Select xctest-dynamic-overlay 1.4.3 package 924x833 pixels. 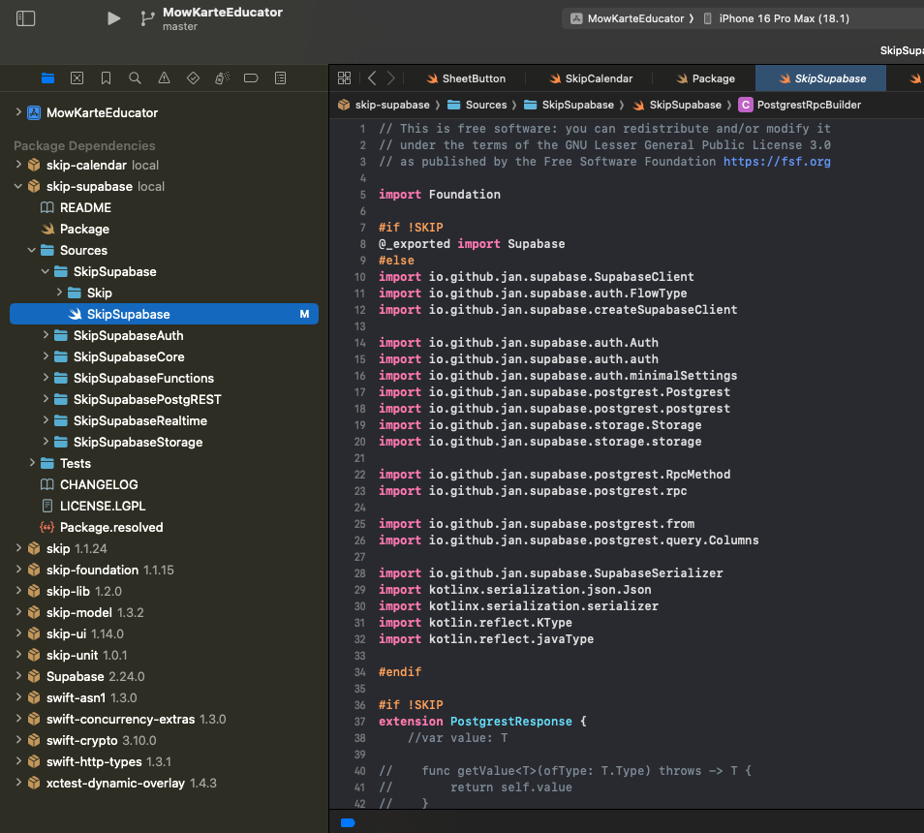pos(132,783)
